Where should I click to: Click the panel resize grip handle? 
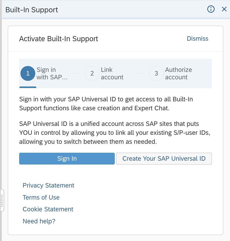[x=2, y=200]
